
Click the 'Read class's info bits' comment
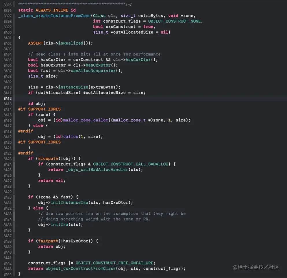pyautogui.click(x=94, y=54)
